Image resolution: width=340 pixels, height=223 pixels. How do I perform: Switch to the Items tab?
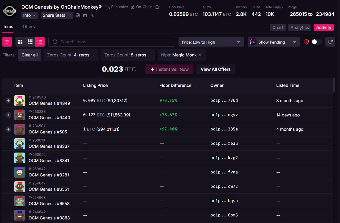pos(8,27)
